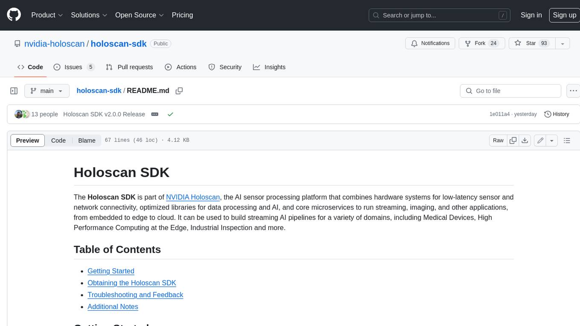Screen dimensions: 580x326
Task: Click the Notifications bell button
Action: (x=430, y=44)
